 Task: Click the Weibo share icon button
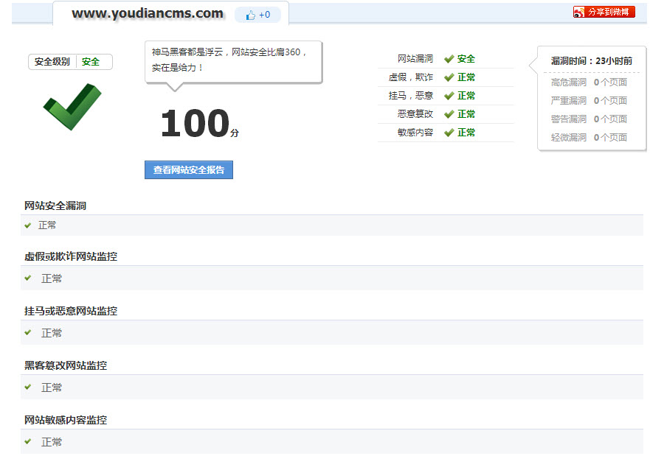click(604, 12)
